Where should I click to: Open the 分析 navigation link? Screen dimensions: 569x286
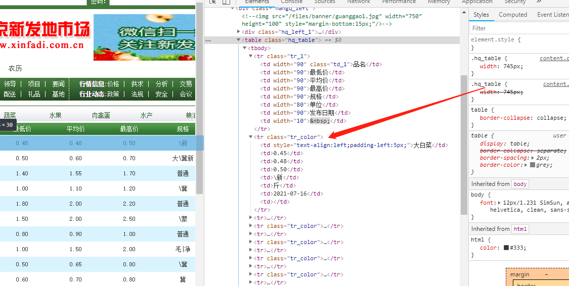pos(161,84)
